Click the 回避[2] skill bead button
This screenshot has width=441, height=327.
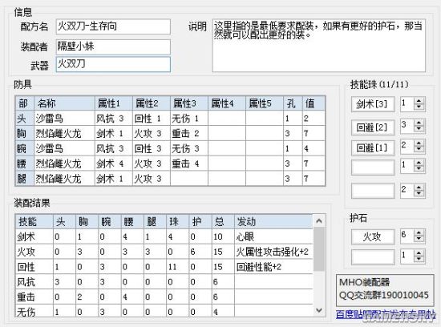pos(373,127)
